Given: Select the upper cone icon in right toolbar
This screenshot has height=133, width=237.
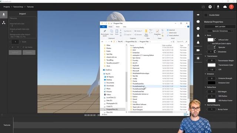Looking at the screenshot, I should point(198,35).
